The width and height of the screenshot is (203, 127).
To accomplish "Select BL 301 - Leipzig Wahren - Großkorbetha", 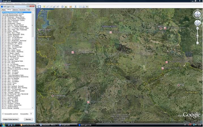I will click(17, 19).
